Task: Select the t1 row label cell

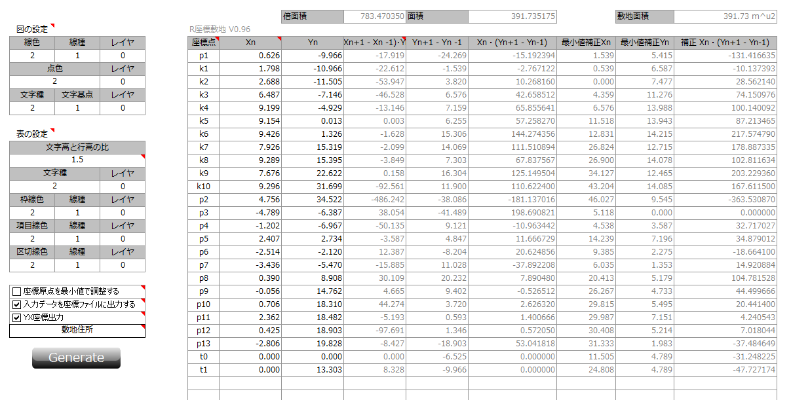Action: click(203, 370)
